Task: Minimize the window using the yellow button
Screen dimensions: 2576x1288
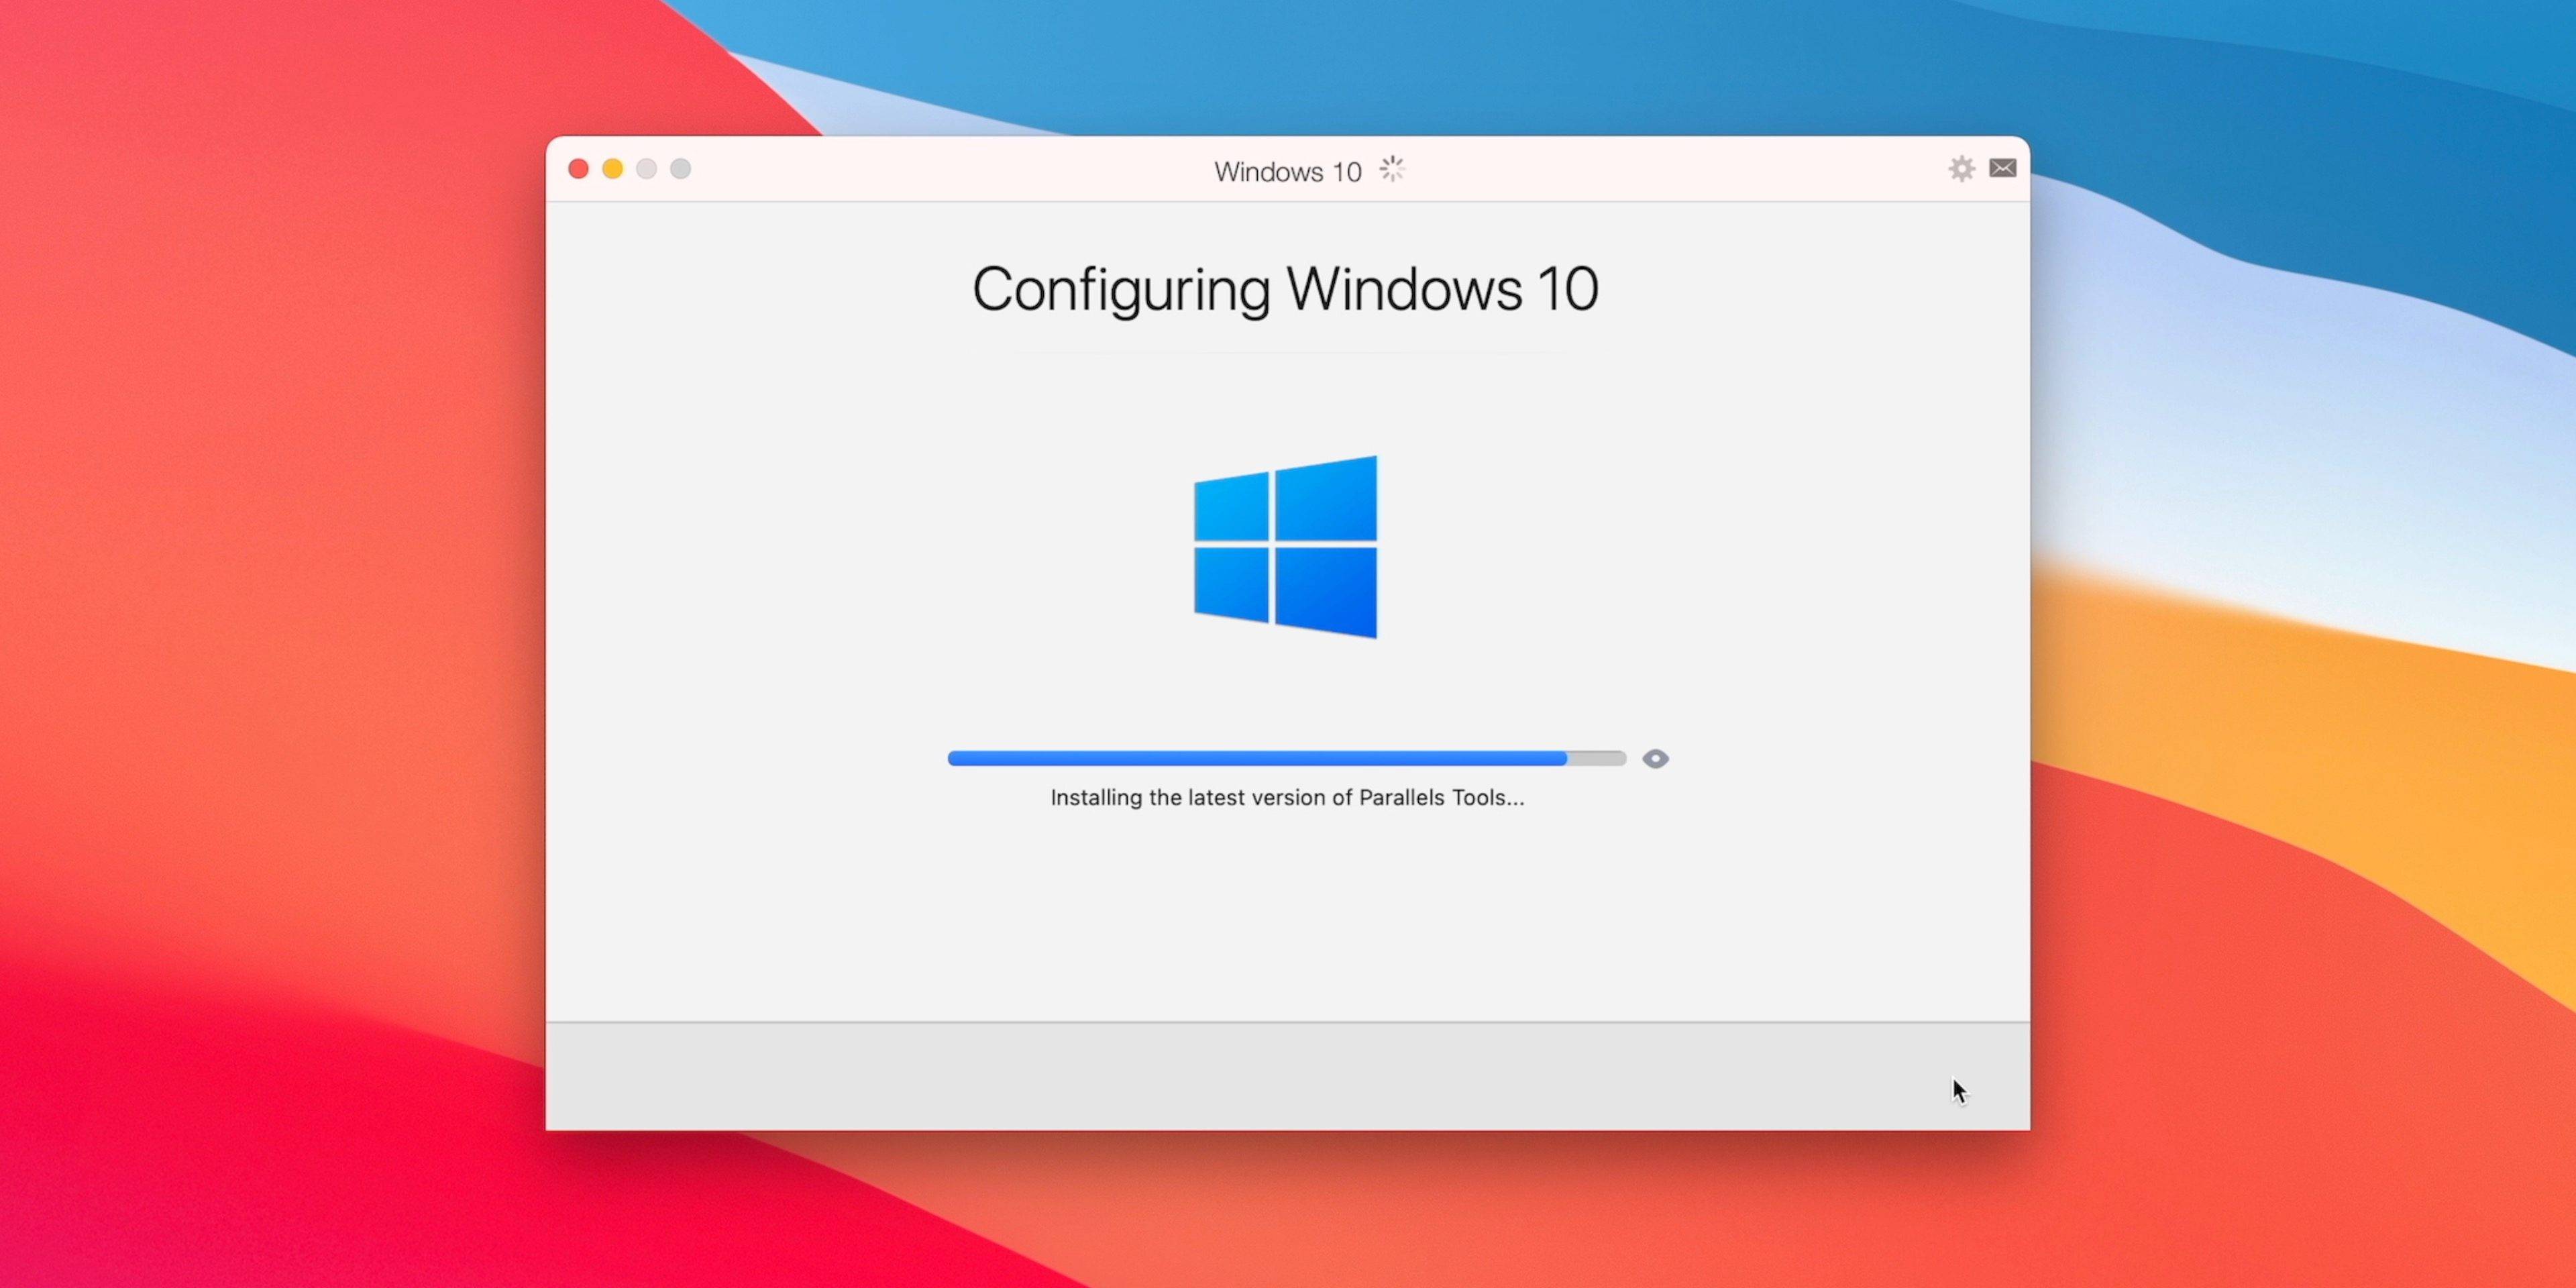Action: point(613,169)
